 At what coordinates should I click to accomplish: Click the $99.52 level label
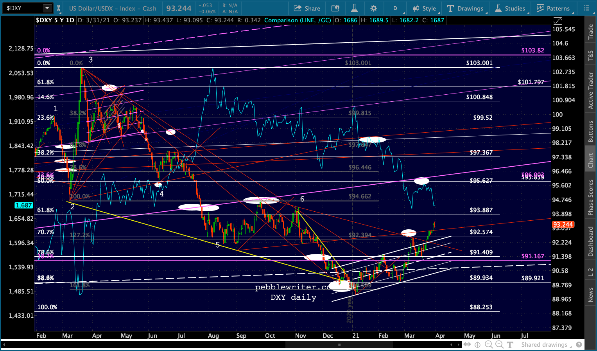point(483,118)
